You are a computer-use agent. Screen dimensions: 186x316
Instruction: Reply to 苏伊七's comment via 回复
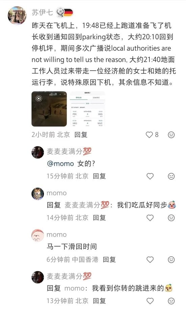click(x=81, y=135)
